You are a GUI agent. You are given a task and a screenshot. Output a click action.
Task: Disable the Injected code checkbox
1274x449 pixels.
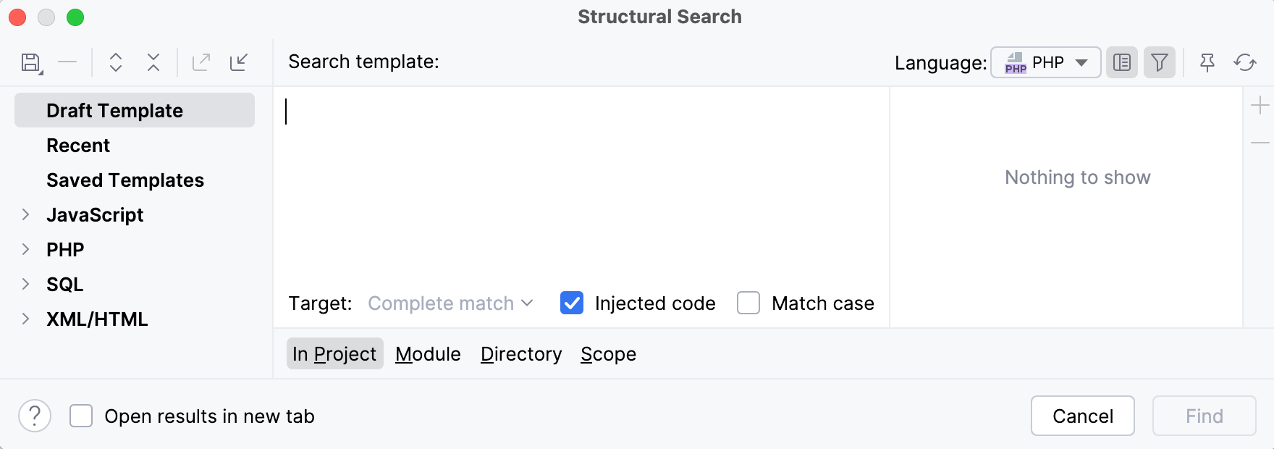coord(571,303)
